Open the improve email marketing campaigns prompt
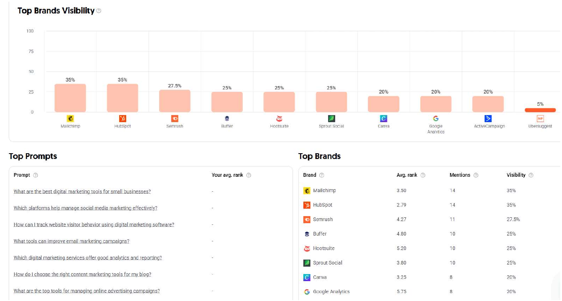This screenshot has width=562, height=301. 72,241
